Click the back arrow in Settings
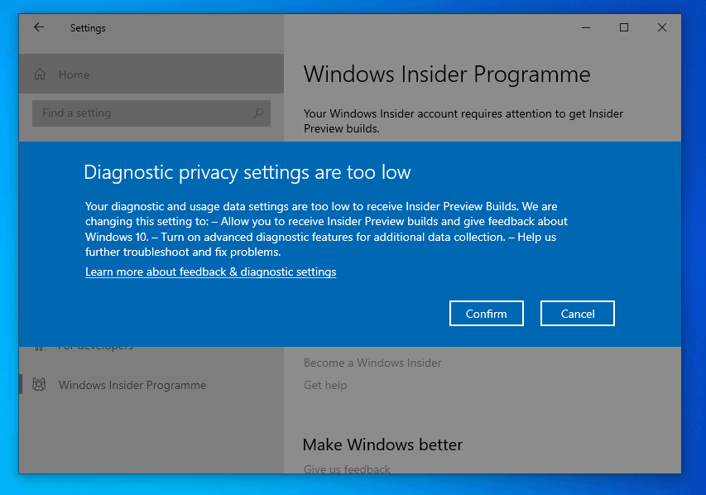The height and width of the screenshot is (495, 706). (x=38, y=27)
